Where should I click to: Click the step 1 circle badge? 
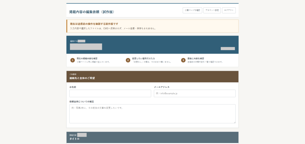pyautogui.click(x=73, y=60)
